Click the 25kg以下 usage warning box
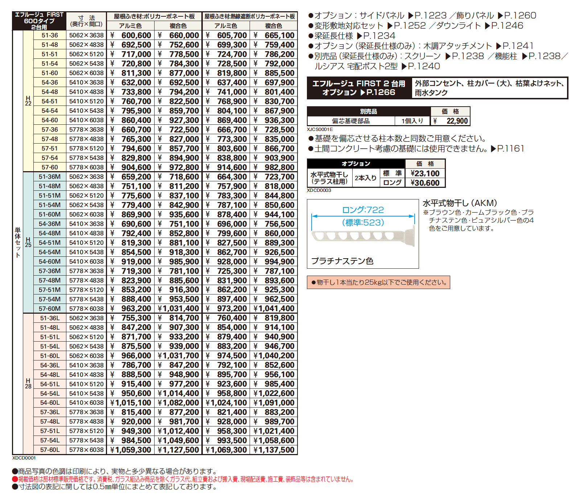This screenshot has width=579, height=499. (x=378, y=282)
